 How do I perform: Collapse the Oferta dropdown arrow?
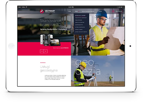[x=79, y=11]
